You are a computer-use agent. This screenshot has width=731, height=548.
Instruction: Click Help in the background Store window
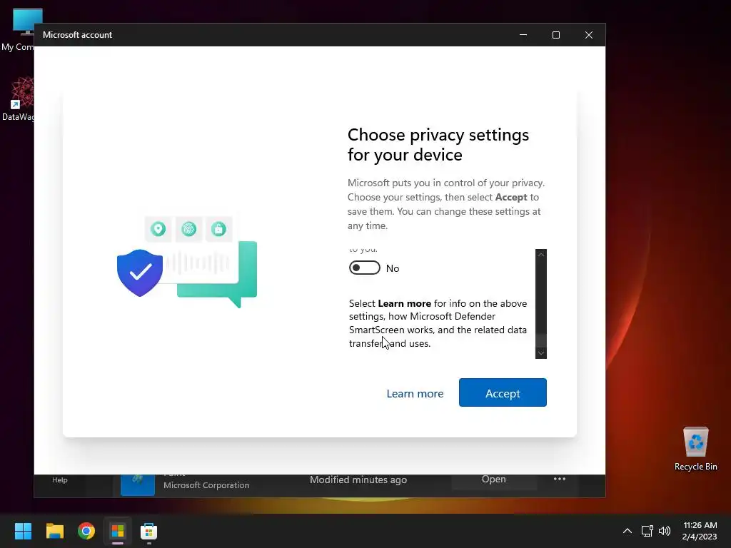tap(60, 480)
